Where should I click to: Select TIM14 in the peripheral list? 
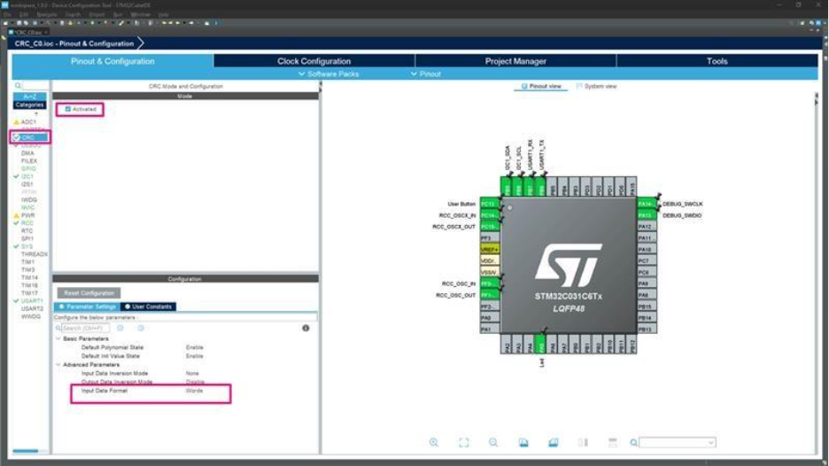click(x=29, y=277)
